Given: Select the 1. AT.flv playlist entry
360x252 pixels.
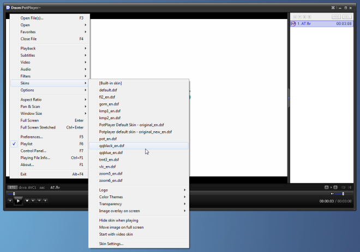Looking at the screenshot, I should click(322, 23).
